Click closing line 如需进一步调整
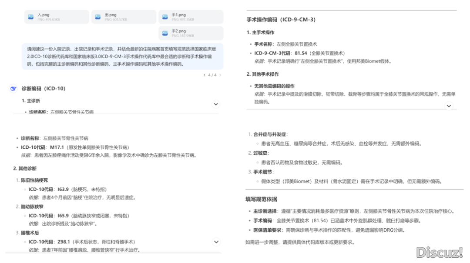470x263 pixels. [301, 242]
